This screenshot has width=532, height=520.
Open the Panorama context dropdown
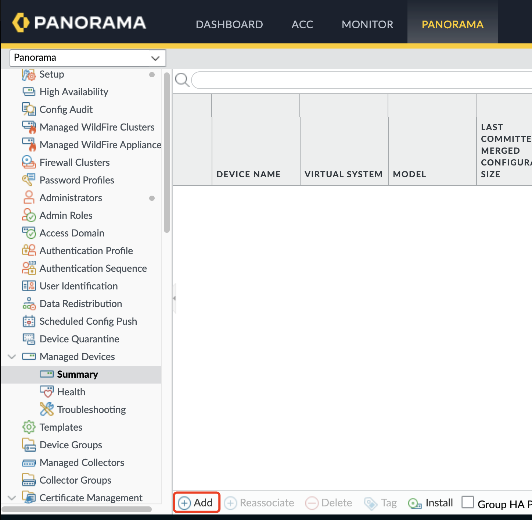(x=88, y=58)
